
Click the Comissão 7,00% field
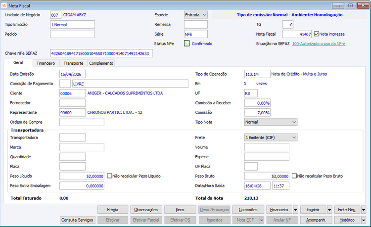[x=257, y=113]
